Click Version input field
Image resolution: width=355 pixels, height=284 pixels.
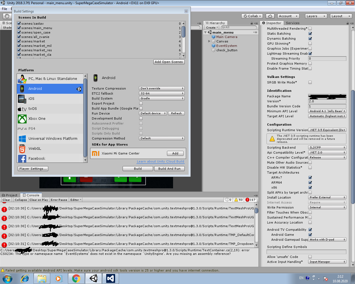327,101
